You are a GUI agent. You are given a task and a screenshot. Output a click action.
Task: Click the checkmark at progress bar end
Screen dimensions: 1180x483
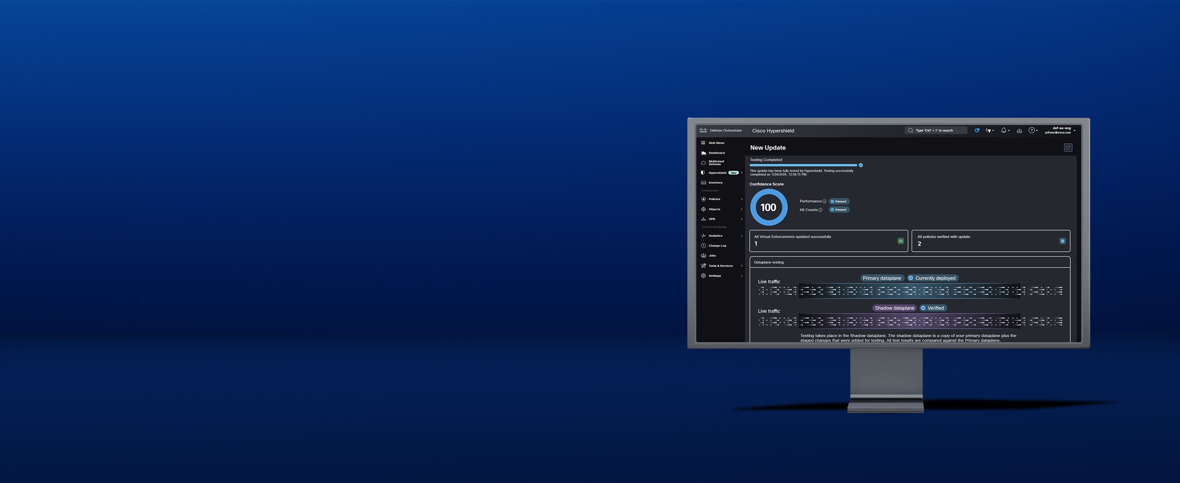(x=861, y=165)
